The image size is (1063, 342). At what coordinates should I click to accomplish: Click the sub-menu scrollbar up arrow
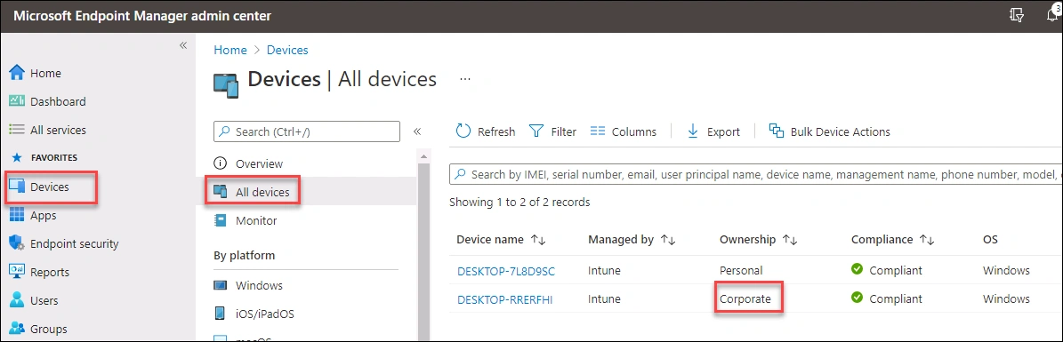[x=423, y=156]
